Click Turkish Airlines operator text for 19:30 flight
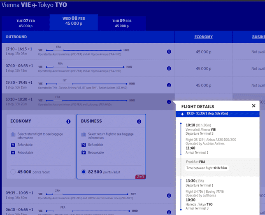 point(83,88)
